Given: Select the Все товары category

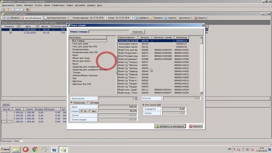Looking at the screenshot, I should pyautogui.click(x=78, y=41).
